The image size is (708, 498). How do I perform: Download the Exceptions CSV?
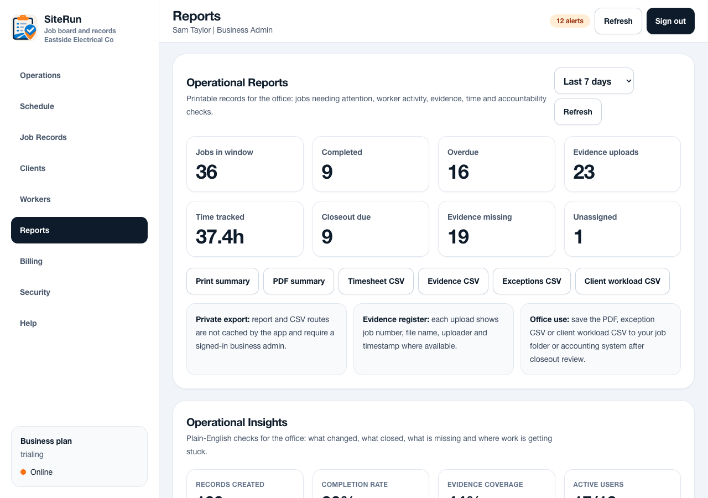532,281
